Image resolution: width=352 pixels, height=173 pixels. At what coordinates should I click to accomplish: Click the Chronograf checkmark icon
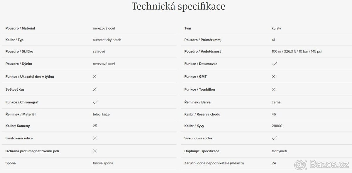(95, 102)
